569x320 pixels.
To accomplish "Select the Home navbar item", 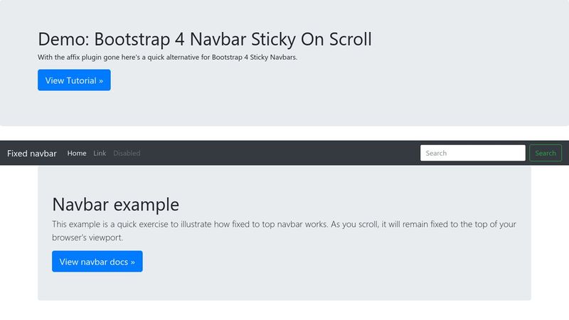I will pos(77,153).
